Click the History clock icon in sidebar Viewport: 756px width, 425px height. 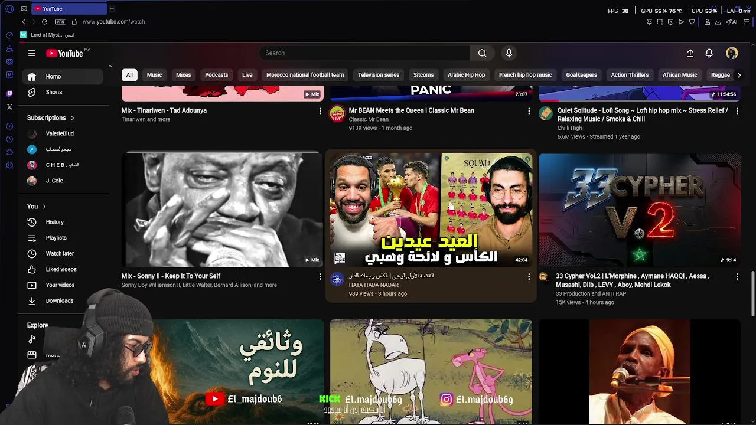coord(32,222)
